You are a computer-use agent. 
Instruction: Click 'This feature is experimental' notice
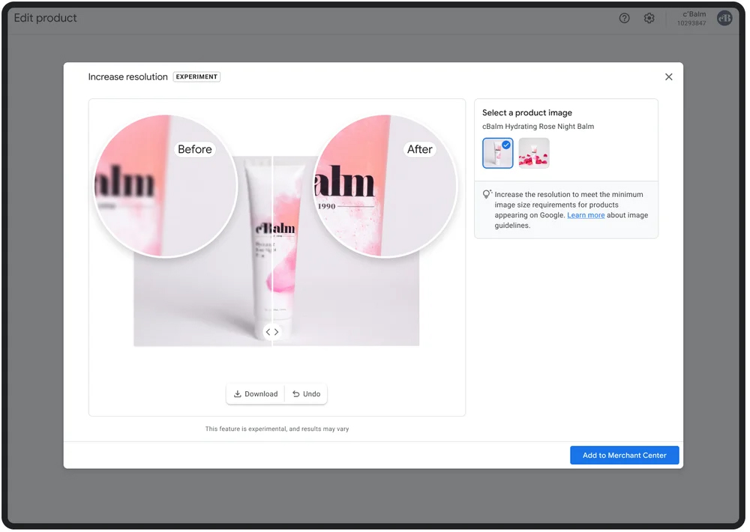pos(277,429)
